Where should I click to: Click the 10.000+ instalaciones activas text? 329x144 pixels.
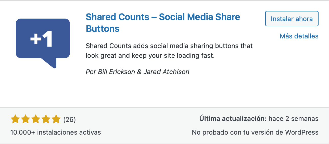pyautogui.click(x=56, y=132)
